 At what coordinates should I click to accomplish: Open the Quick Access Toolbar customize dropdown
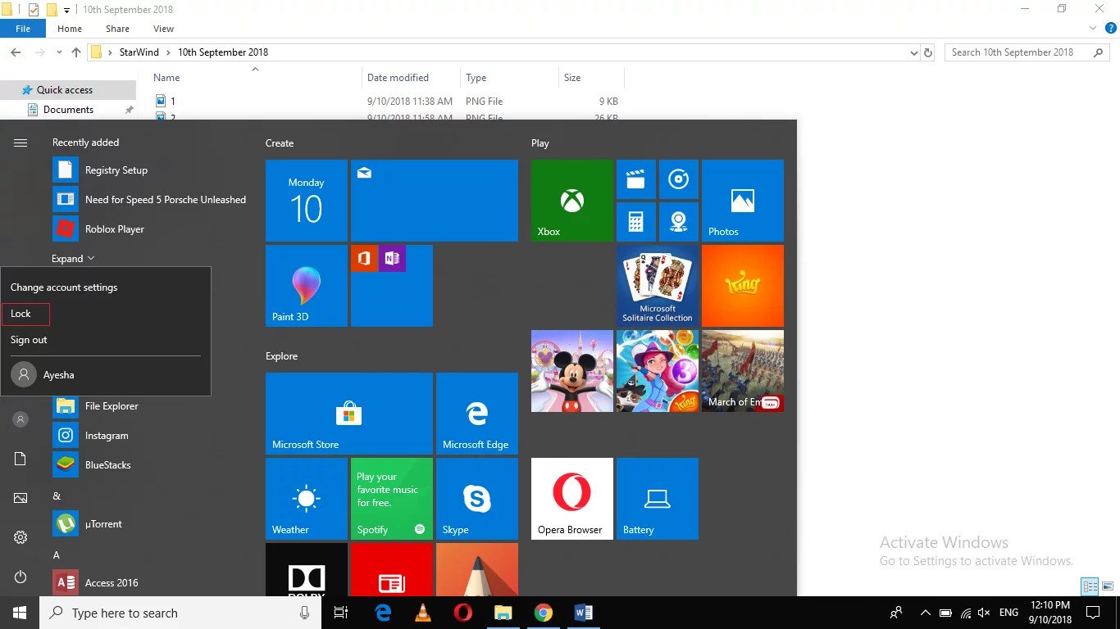[x=66, y=10]
